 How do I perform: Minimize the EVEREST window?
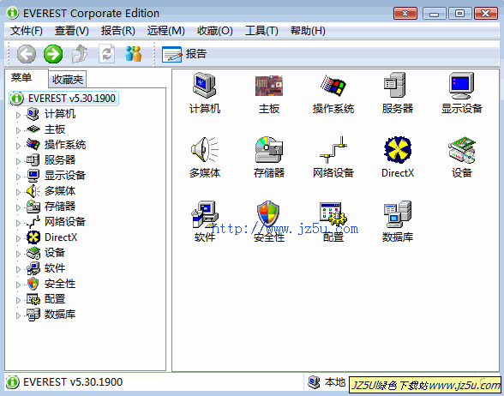(x=434, y=14)
